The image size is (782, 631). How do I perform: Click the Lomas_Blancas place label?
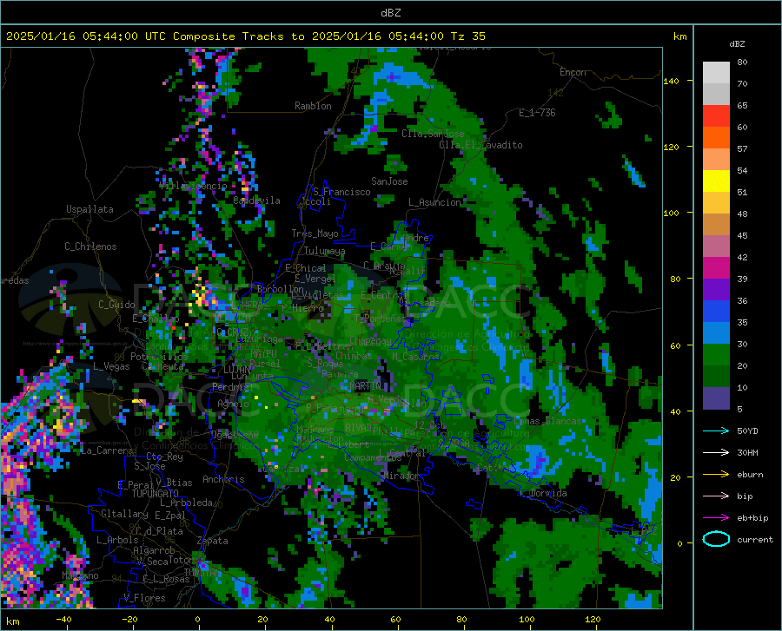pyautogui.click(x=547, y=421)
